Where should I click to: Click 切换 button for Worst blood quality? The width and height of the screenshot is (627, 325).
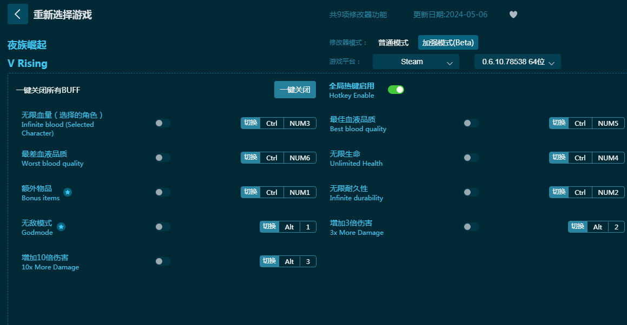pyautogui.click(x=250, y=158)
